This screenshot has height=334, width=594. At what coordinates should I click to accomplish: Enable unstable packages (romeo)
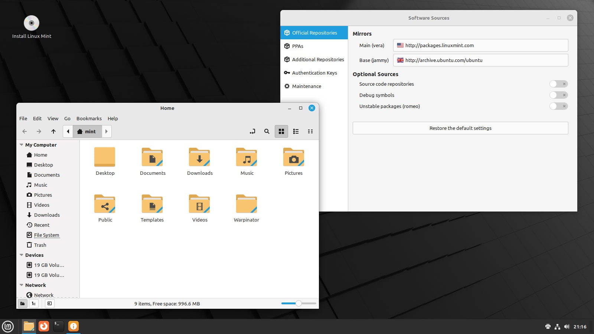(x=556, y=106)
